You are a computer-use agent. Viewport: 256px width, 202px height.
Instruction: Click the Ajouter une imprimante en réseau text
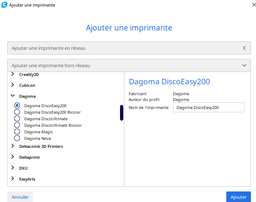(49, 48)
